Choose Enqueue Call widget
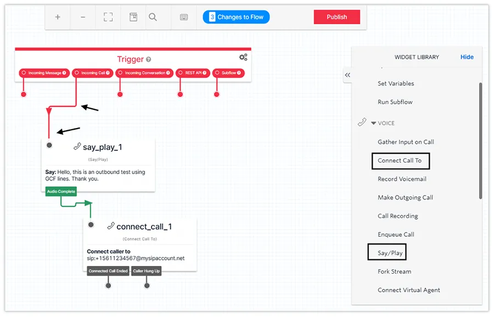 396,235
